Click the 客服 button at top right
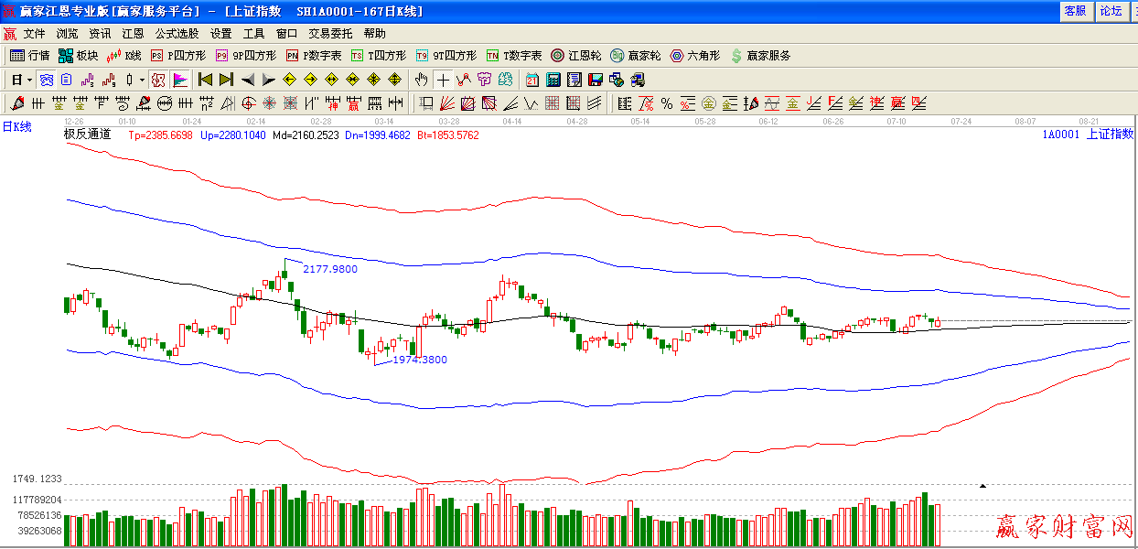This screenshot has width=1138, height=549. (1075, 11)
